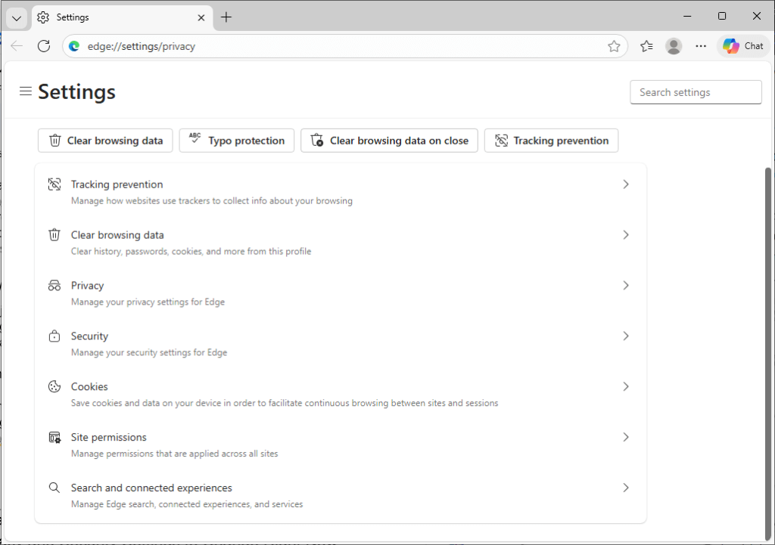Expand the Privacy settings chevron

pos(626,285)
